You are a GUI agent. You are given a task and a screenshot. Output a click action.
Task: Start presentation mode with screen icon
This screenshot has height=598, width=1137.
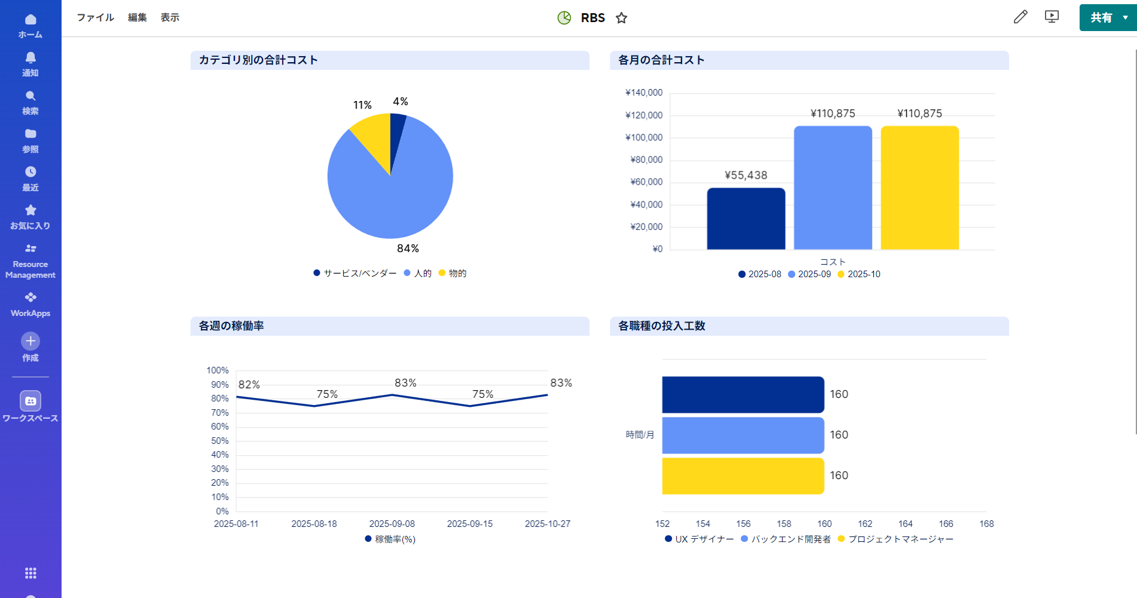tap(1052, 17)
